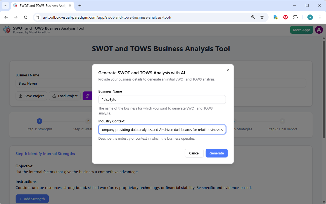Open the Chrome three-dot menu
This screenshot has height=204, width=326.
(x=320, y=17)
